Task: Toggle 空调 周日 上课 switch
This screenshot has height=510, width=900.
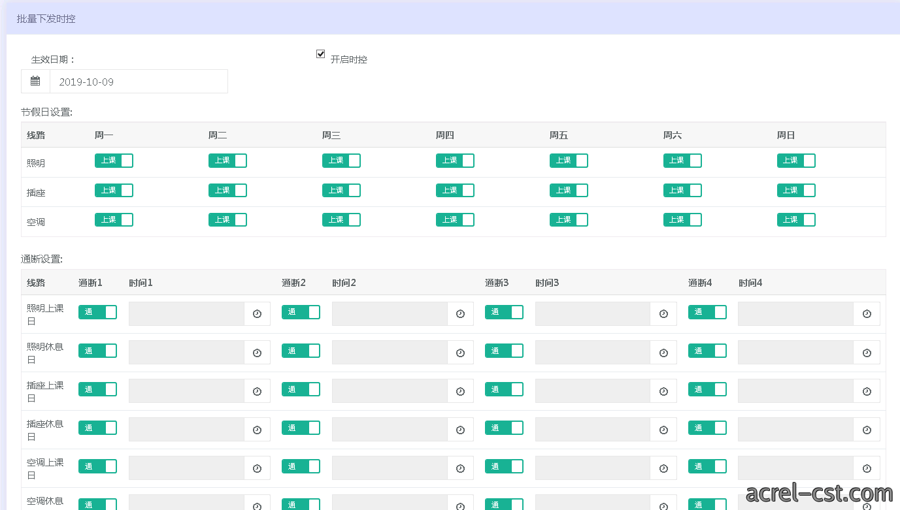Action: coord(796,220)
